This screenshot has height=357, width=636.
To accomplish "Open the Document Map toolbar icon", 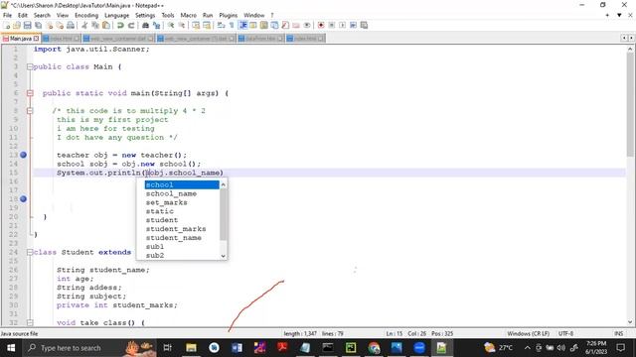I will pyautogui.click(x=263, y=25).
